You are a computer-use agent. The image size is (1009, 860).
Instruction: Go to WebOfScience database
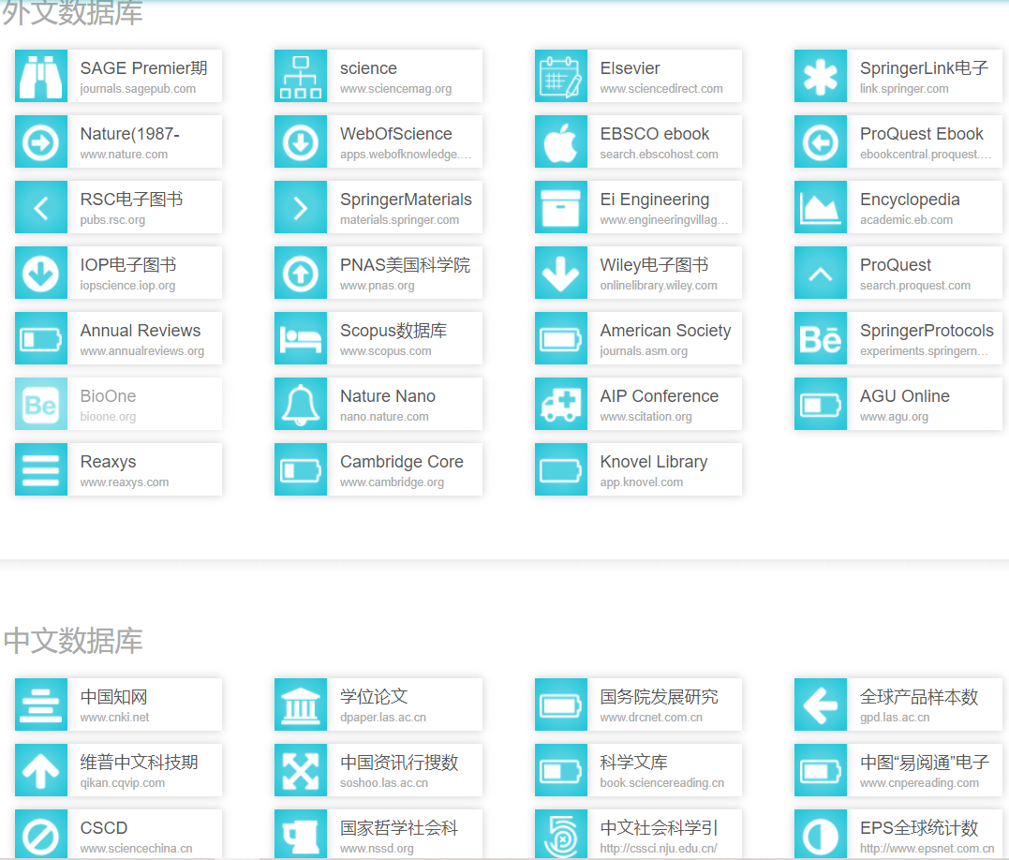click(x=378, y=141)
